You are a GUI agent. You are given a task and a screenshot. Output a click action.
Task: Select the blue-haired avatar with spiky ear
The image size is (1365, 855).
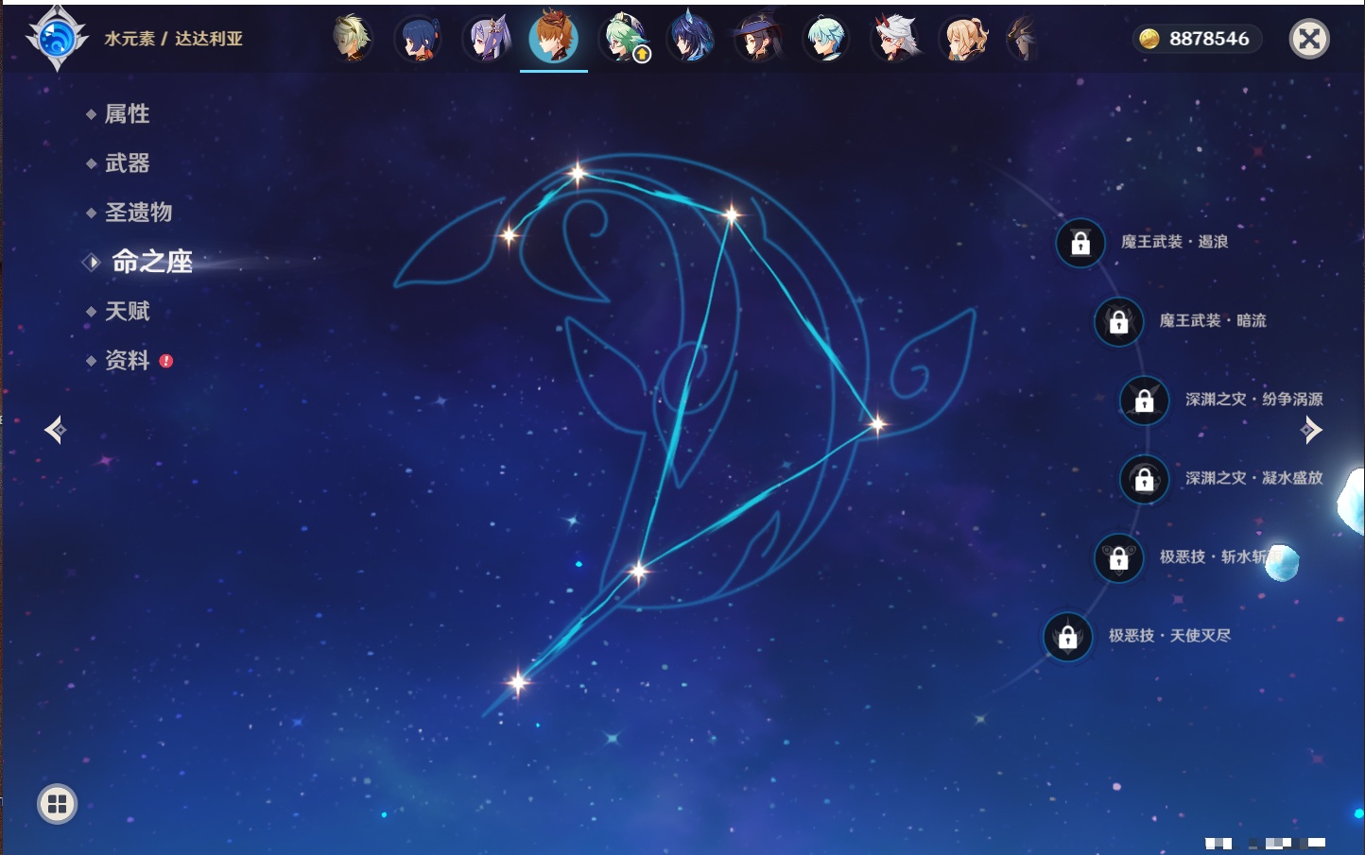[x=690, y=39]
